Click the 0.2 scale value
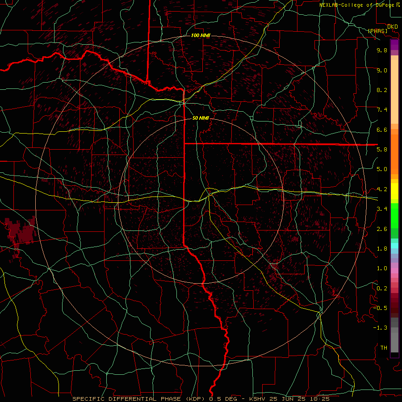The width and height of the screenshot is (402, 402). pyautogui.click(x=382, y=289)
